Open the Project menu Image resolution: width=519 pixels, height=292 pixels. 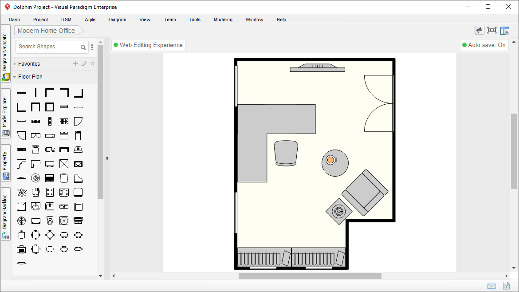[x=40, y=20]
